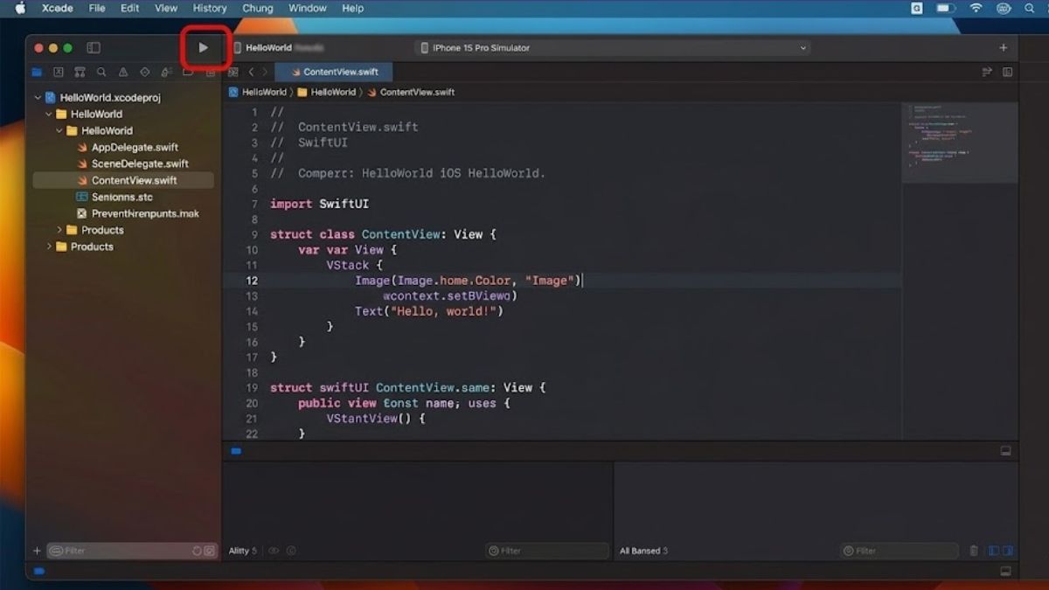This screenshot has width=1049, height=590.
Task: Open the Ality variables scope selector
Action: (x=243, y=551)
